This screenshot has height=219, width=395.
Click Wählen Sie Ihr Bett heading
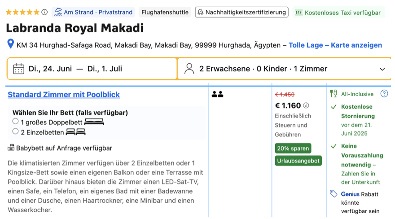(x=70, y=113)
